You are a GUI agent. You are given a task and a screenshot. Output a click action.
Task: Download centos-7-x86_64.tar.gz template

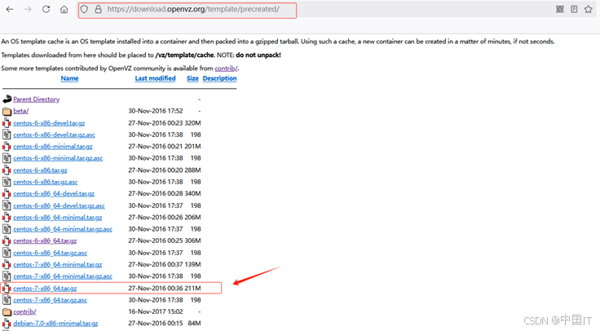pos(45,289)
